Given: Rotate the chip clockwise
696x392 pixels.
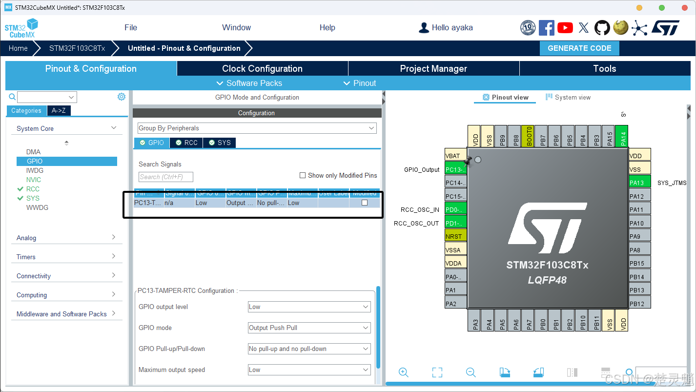Looking at the screenshot, I should point(505,372).
